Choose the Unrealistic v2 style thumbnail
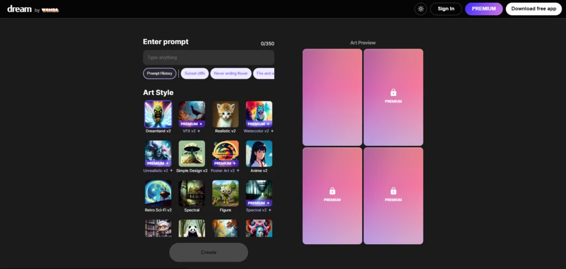 pos(158,154)
